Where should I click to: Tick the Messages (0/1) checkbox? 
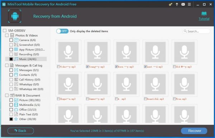coord(11,70)
